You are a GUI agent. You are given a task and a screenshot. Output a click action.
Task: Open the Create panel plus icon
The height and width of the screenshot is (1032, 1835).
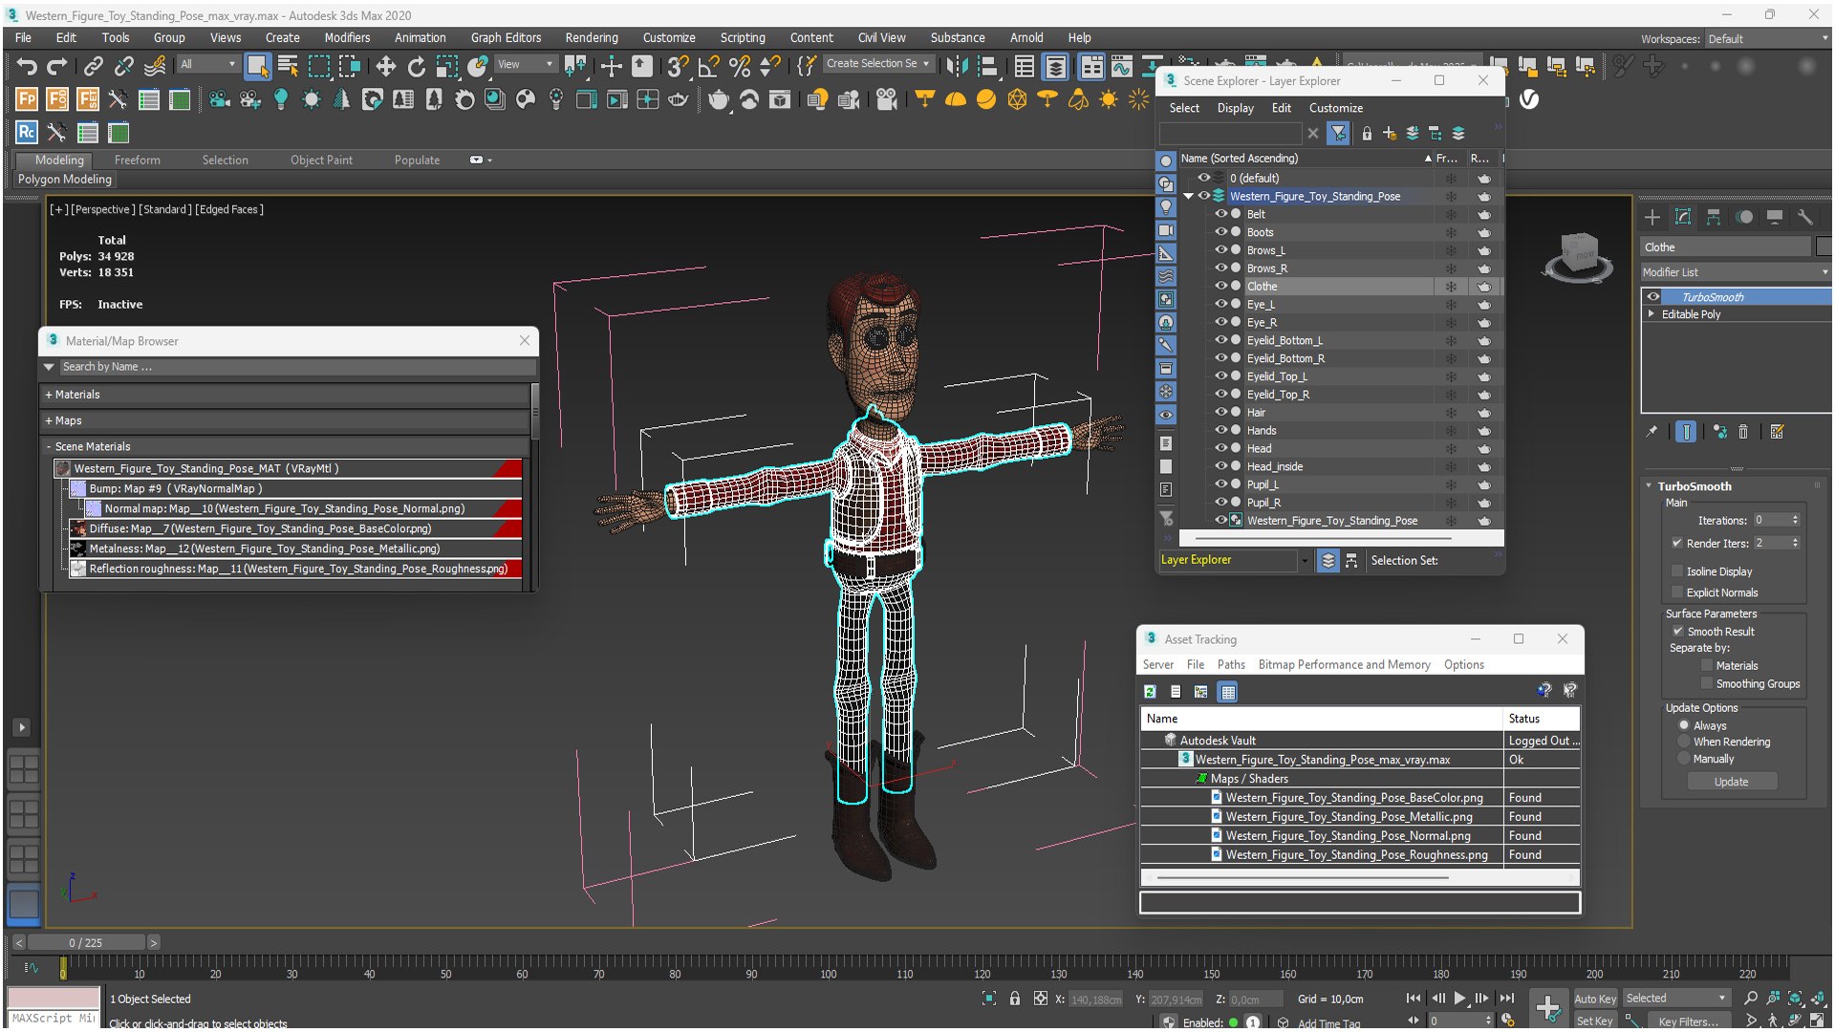pos(1652,218)
